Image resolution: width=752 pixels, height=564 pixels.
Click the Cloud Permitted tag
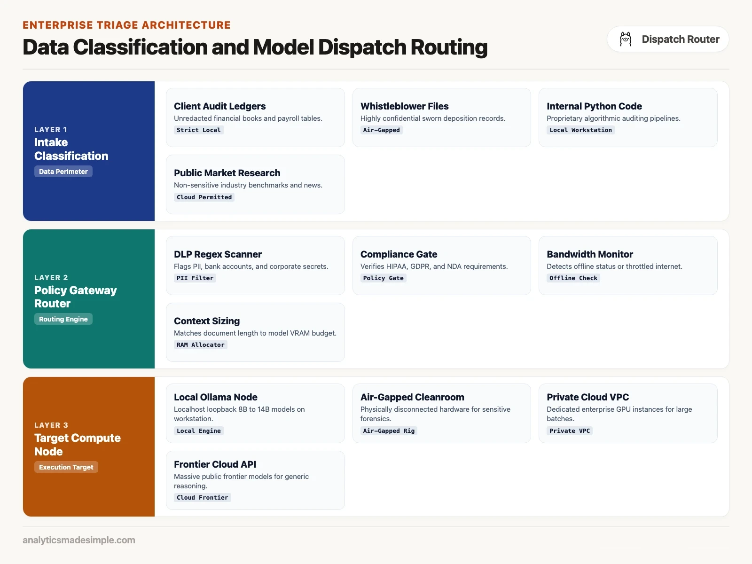point(204,197)
